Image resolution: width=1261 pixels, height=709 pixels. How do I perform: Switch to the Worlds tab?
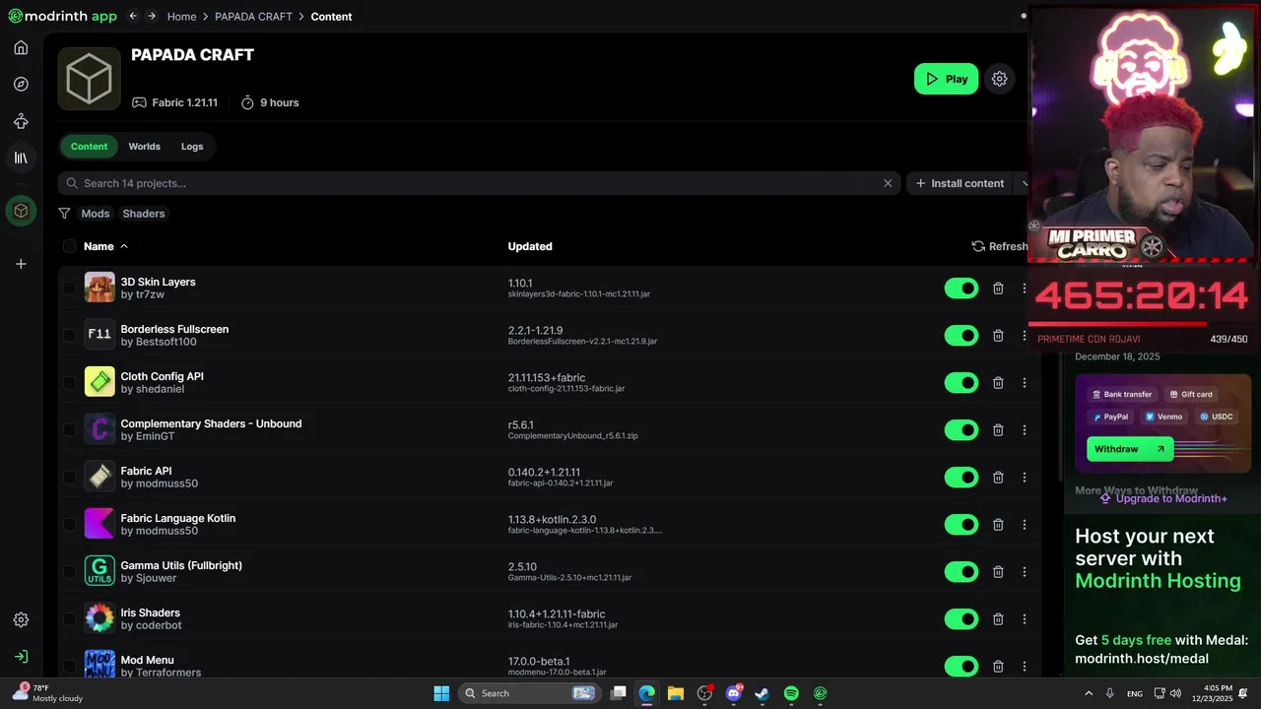(x=144, y=147)
